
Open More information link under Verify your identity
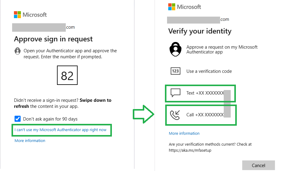tap(184, 133)
